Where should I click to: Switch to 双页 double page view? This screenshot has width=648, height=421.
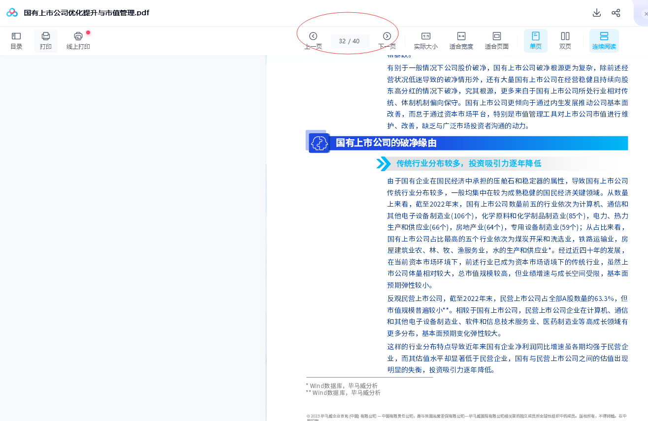[565, 40]
